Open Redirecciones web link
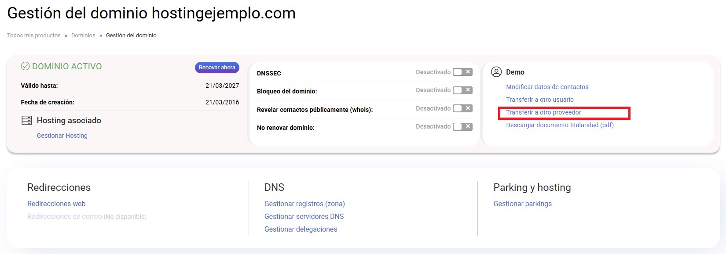 pyautogui.click(x=56, y=204)
